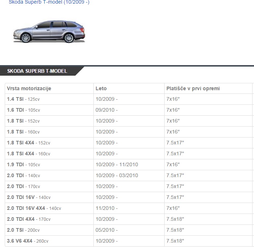Click the 05/2010 - year cell
Screen dimensions: 254x247
pos(129,230)
